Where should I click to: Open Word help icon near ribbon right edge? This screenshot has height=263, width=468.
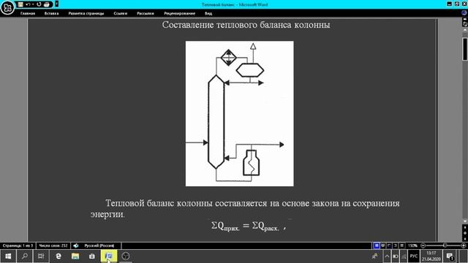tap(464, 13)
